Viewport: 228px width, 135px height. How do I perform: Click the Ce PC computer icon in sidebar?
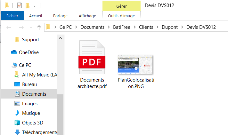tap(14, 65)
